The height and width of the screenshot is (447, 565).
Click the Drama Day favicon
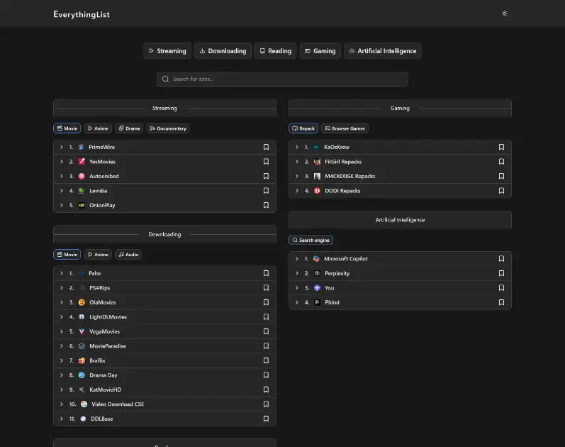pyautogui.click(x=82, y=375)
